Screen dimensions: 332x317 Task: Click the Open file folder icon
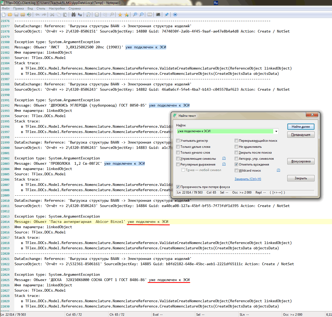click(x=10, y=15)
